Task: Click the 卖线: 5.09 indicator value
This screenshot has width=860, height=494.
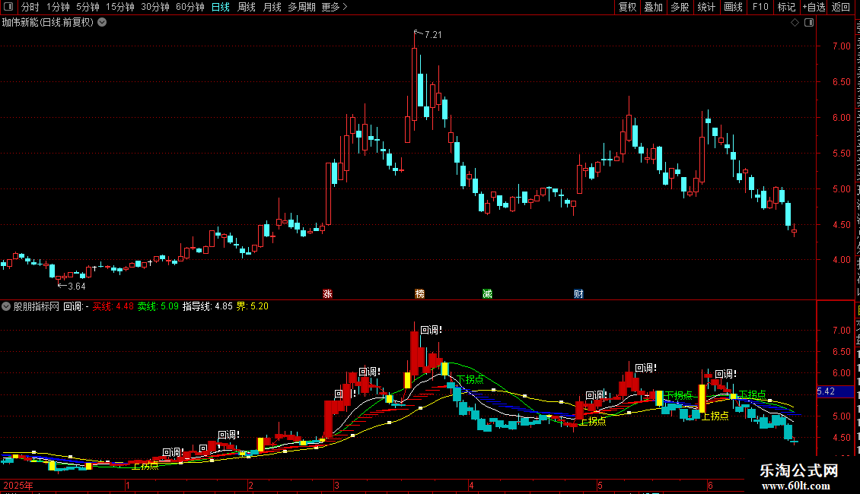Action: [x=158, y=307]
